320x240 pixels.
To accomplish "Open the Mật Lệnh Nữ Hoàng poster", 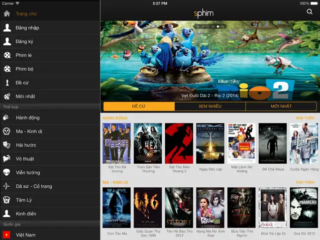I will pos(242,143).
